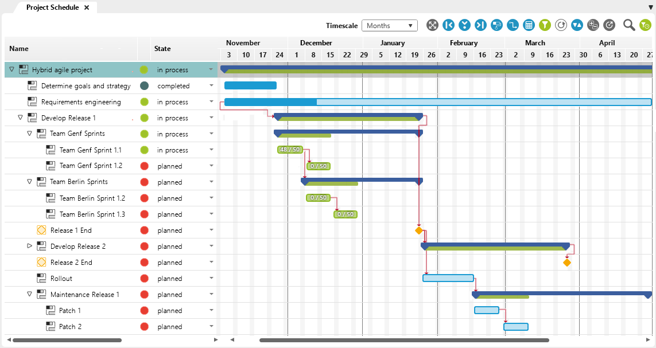
Task: Click the Determine goals and strategy Gantt bar
Action: coord(250,85)
